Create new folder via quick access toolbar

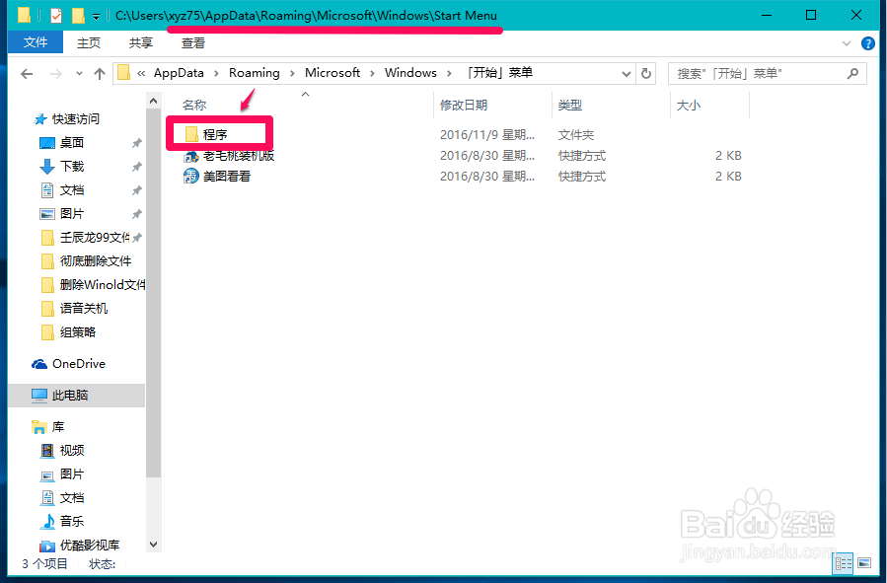(x=77, y=15)
